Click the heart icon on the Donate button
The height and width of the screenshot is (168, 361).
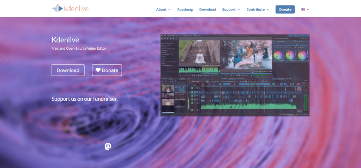[98, 70]
